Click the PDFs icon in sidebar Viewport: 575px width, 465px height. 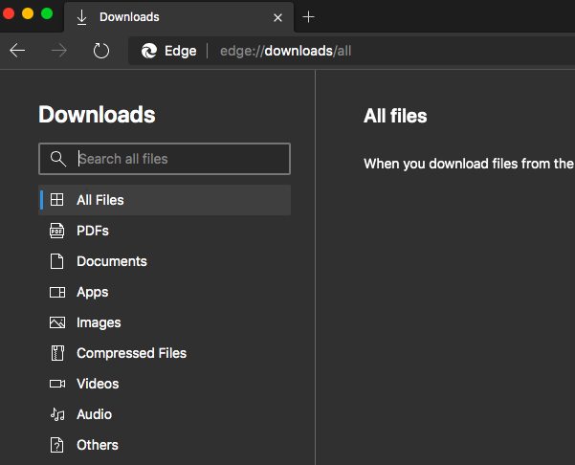pos(57,231)
